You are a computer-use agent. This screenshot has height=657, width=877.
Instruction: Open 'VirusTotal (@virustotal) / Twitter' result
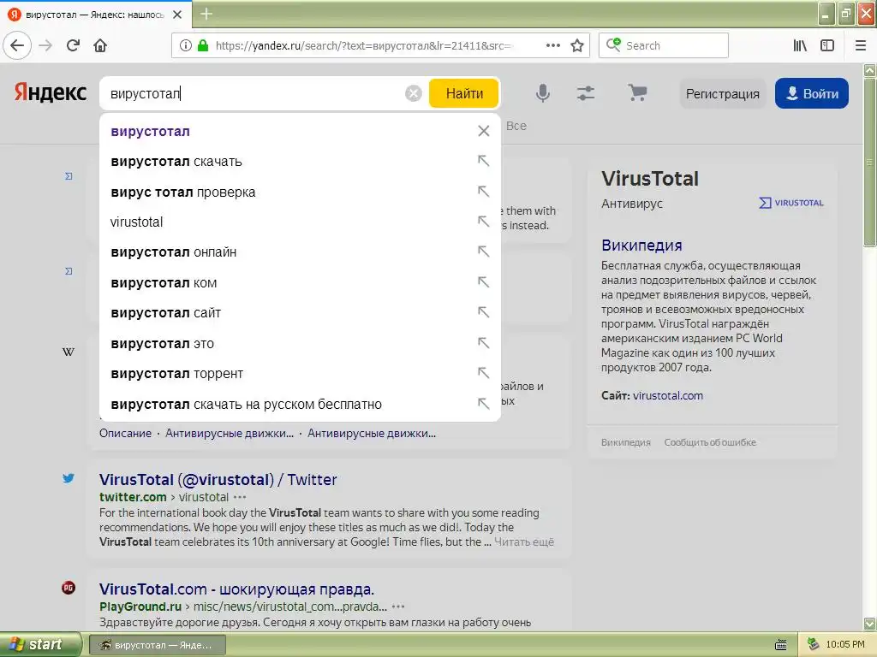[x=218, y=479]
